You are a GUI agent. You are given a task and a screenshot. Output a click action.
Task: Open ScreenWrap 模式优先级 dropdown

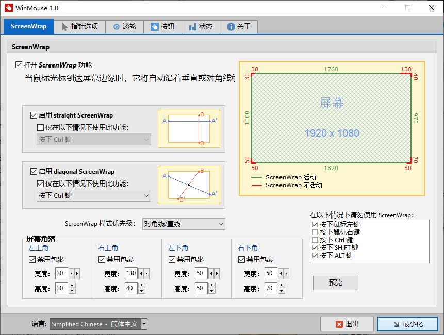(184, 224)
